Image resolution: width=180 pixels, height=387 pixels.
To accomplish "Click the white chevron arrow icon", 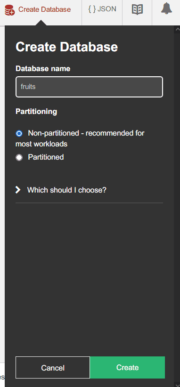I will pos(18,190).
